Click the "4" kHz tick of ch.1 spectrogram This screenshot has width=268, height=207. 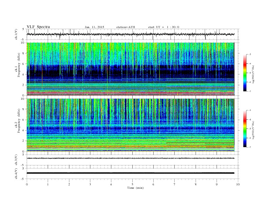(23, 74)
